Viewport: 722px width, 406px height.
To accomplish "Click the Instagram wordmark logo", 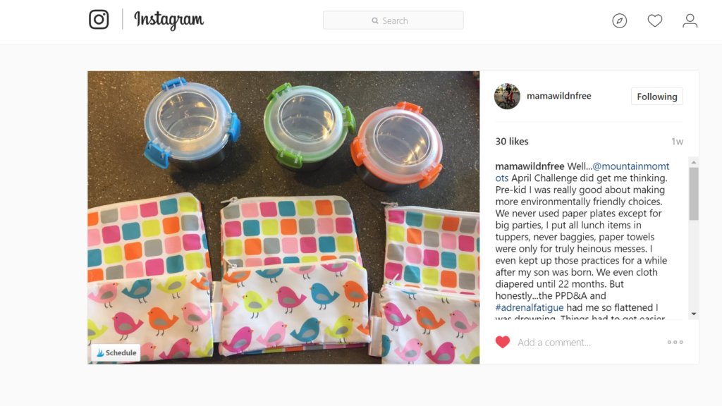I will click(169, 20).
